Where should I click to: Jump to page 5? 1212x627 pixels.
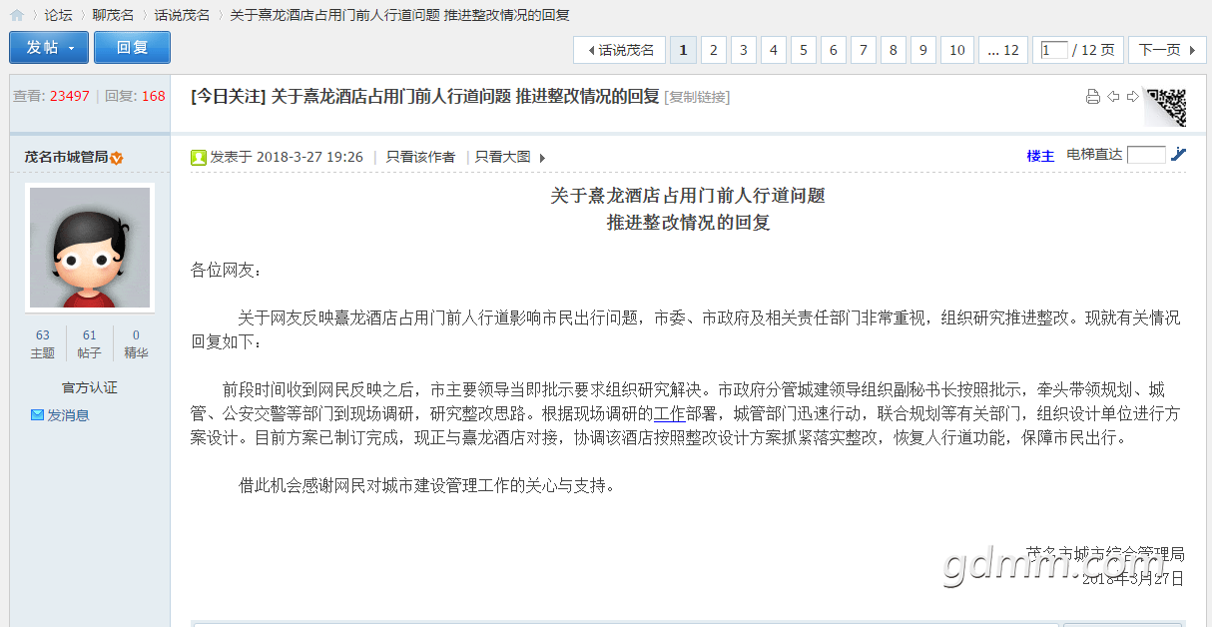point(803,50)
